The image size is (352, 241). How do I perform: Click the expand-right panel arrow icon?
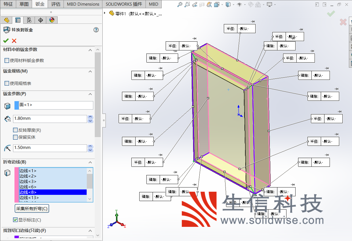(324, 5)
